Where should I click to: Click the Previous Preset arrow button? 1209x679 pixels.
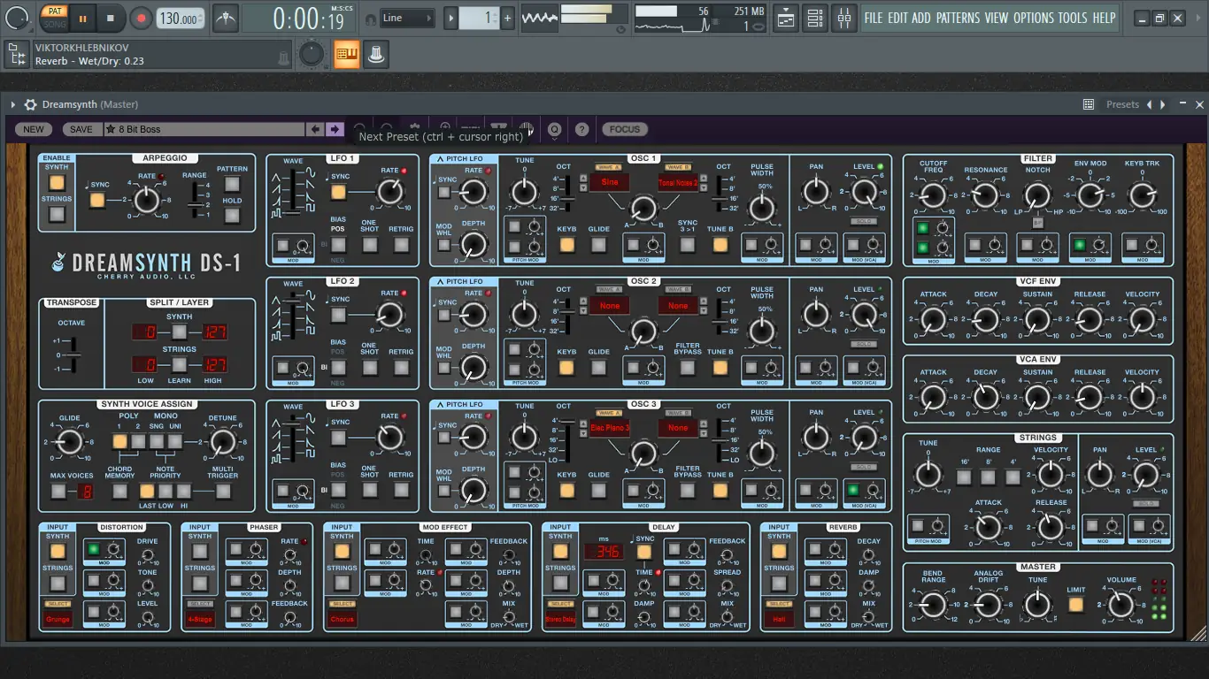point(315,129)
